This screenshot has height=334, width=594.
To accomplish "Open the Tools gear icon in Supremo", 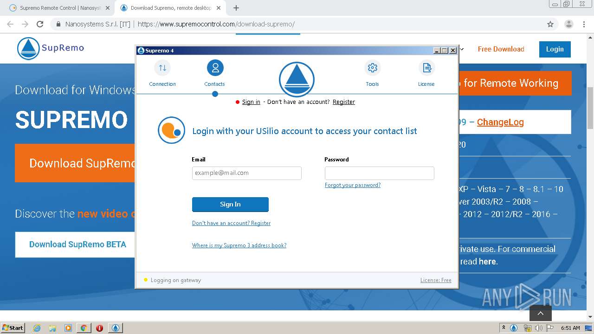I will click(x=372, y=68).
